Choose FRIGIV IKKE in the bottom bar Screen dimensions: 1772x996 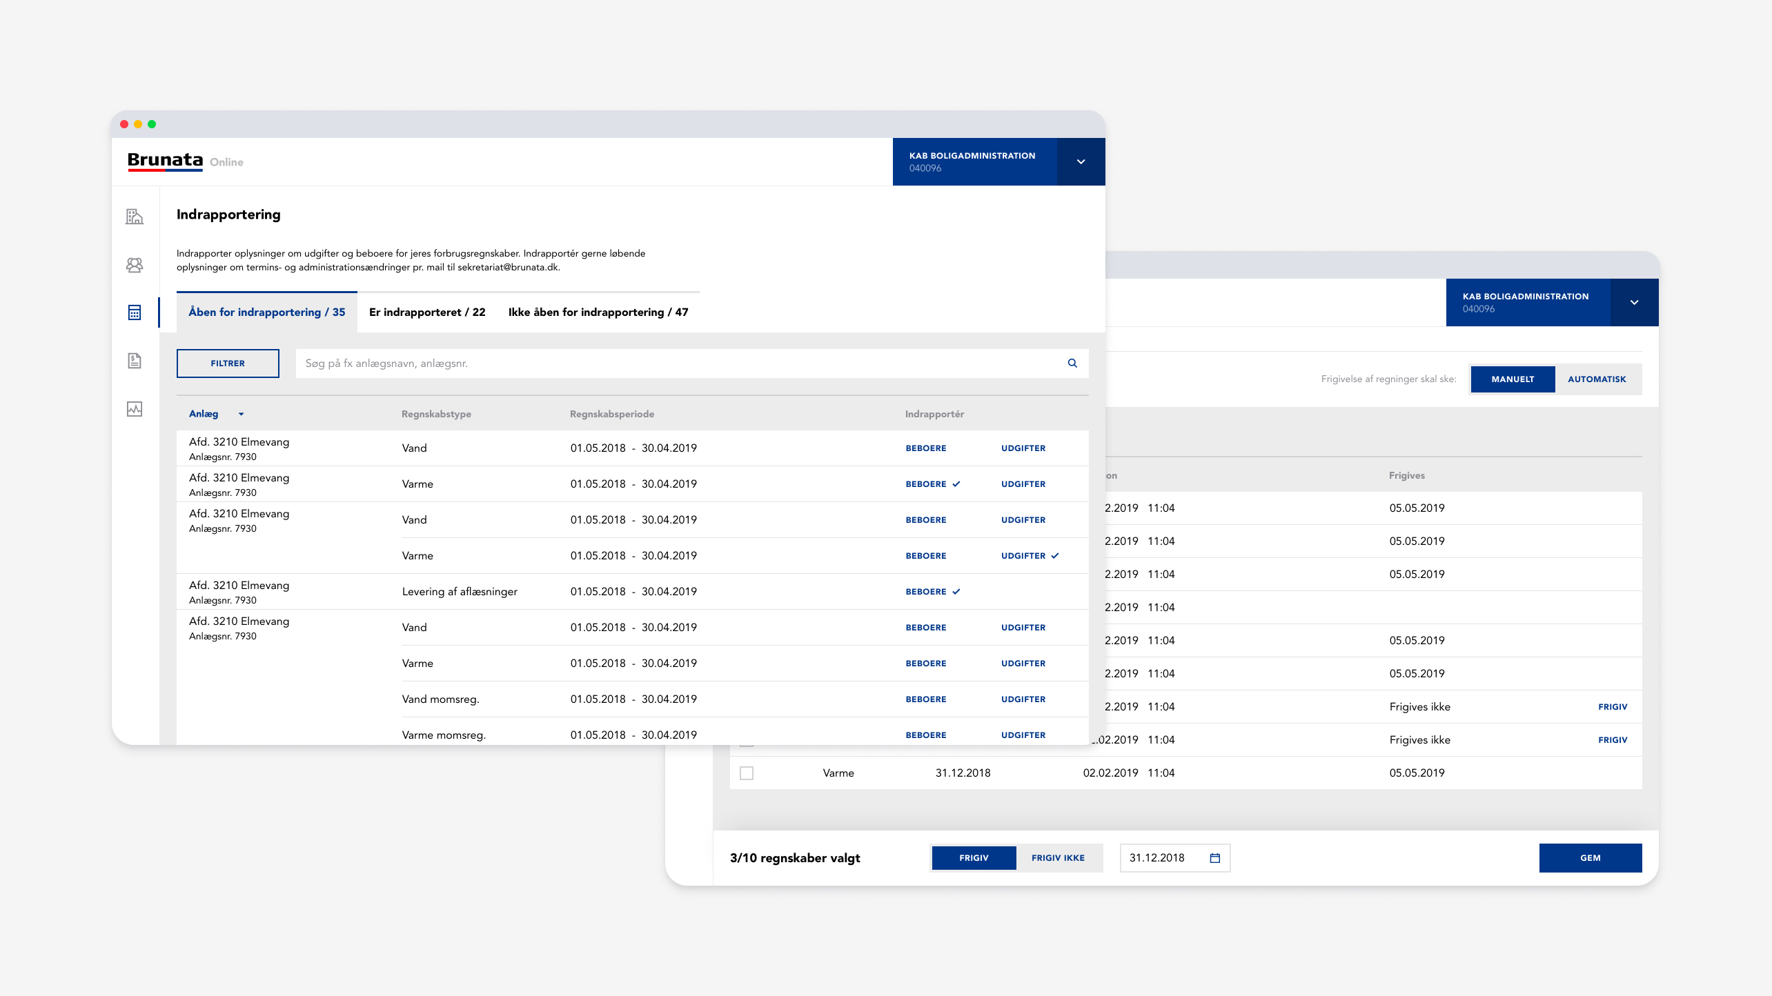[x=1058, y=858]
